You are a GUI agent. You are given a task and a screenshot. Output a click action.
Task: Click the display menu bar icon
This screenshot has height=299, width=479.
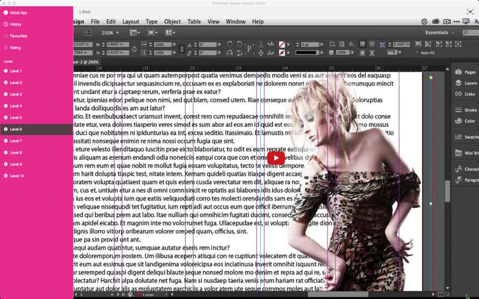(x=466, y=22)
